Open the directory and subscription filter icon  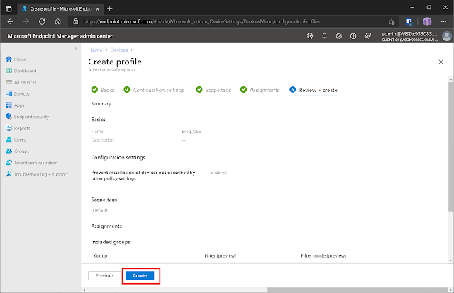pos(310,36)
